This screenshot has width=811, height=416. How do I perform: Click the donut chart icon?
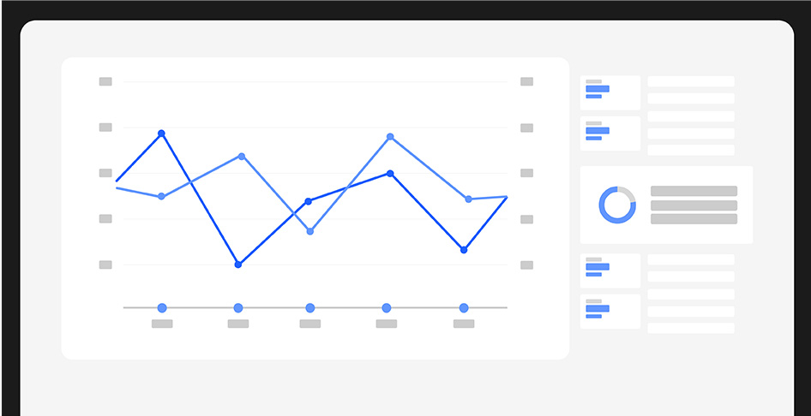(617, 205)
